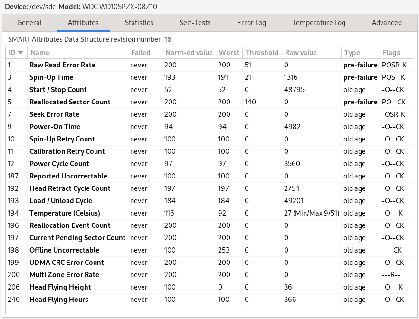The image size is (419, 319).
Task: View the Temperature Log tab
Action: pyautogui.click(x=318, y=23)
